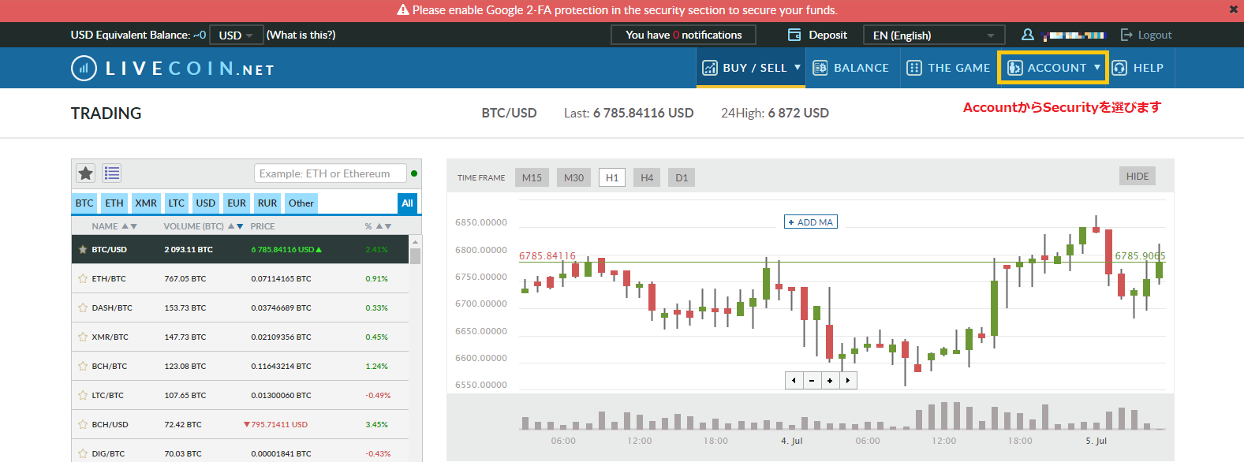Filter pairs by the LTC tab
The width and height of the screenshot is (1244, 462).
tap(177, 203)
